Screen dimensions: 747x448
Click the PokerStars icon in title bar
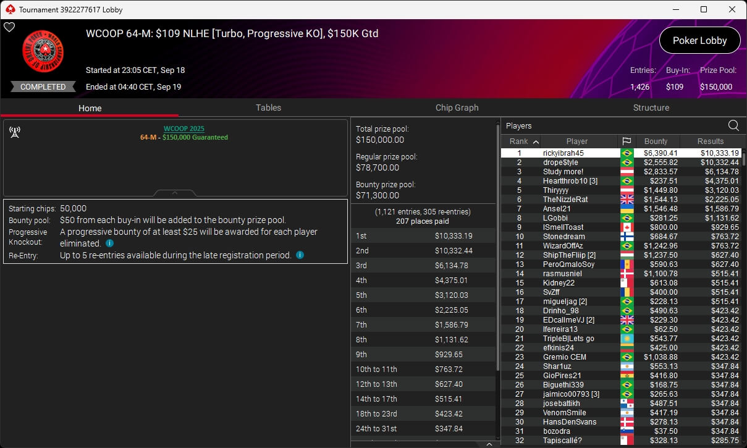10,9
